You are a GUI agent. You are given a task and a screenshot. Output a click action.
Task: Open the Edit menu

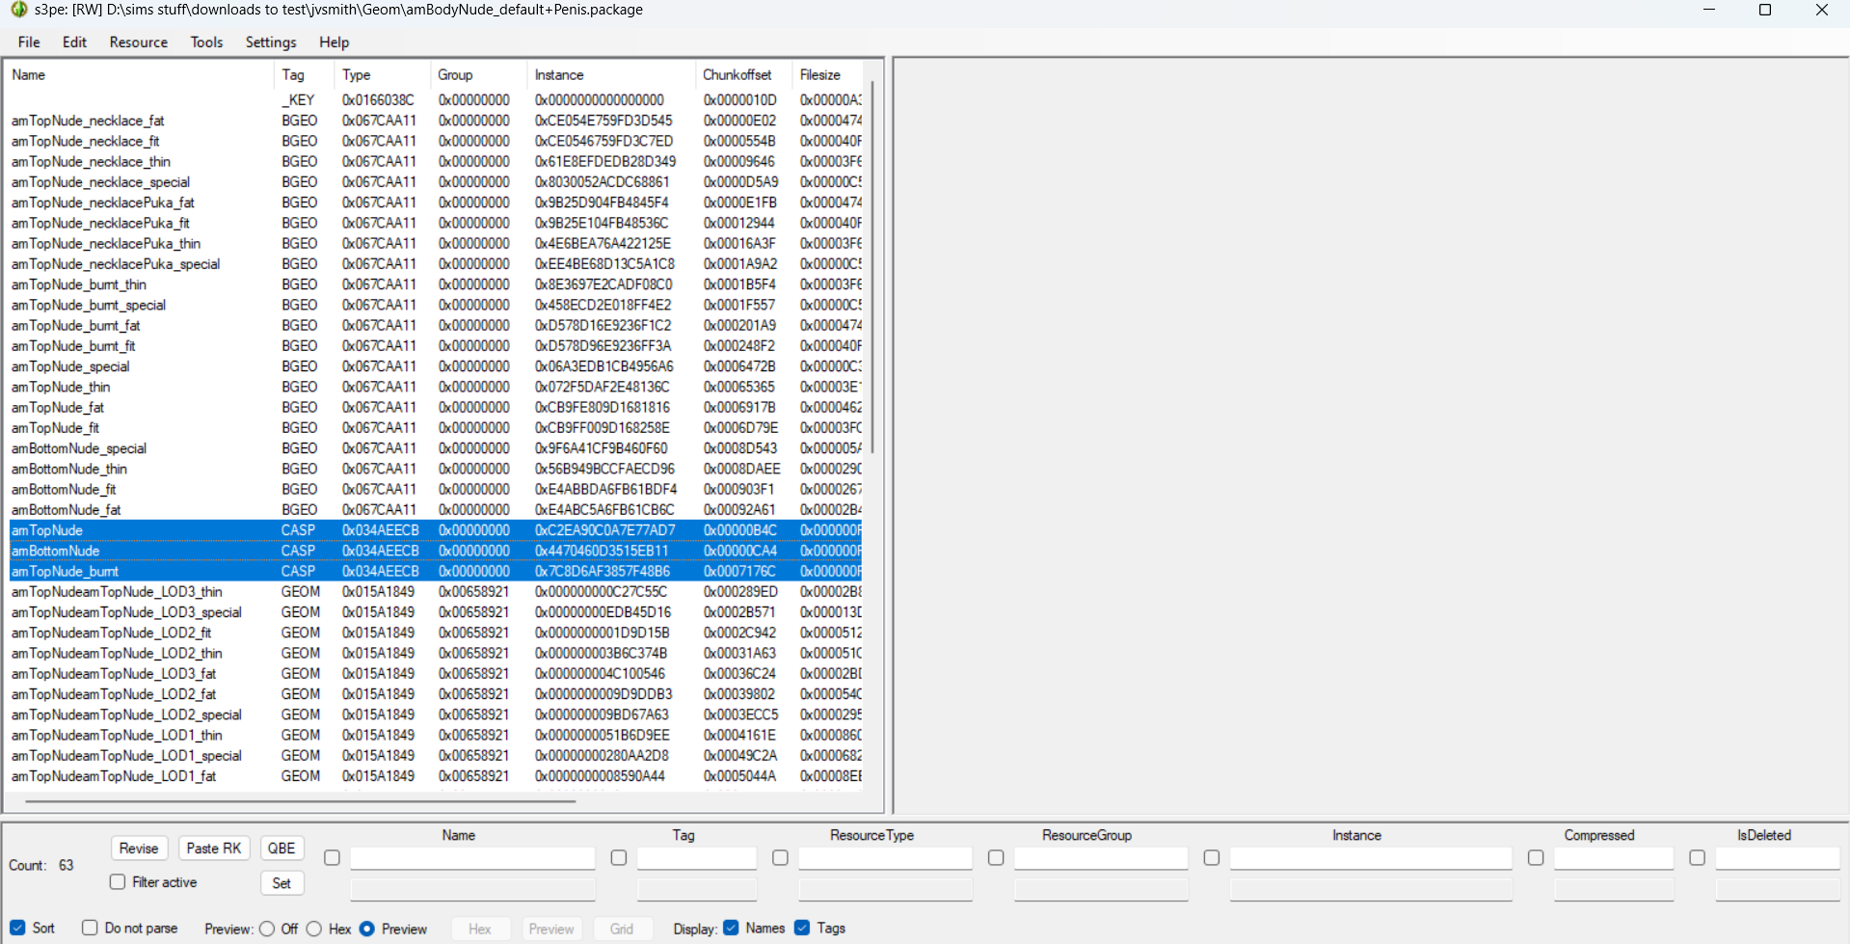74,42
